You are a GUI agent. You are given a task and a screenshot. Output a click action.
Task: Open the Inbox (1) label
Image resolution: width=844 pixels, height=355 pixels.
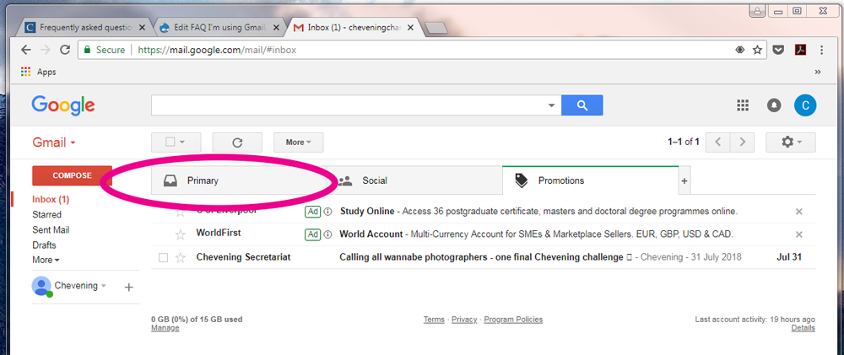click(x=51, y=199)
